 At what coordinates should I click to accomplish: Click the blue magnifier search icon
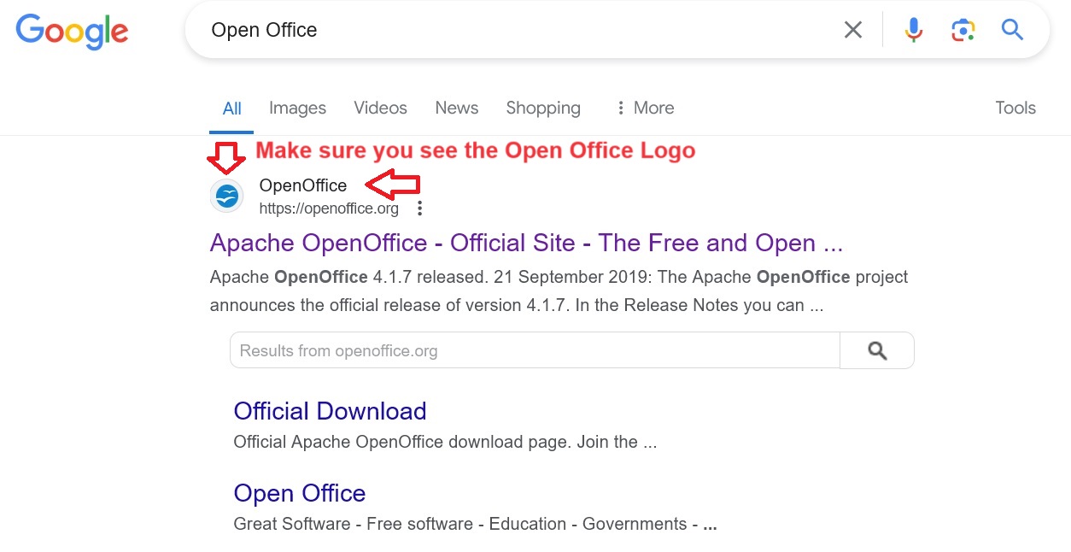click(1012, 30)
